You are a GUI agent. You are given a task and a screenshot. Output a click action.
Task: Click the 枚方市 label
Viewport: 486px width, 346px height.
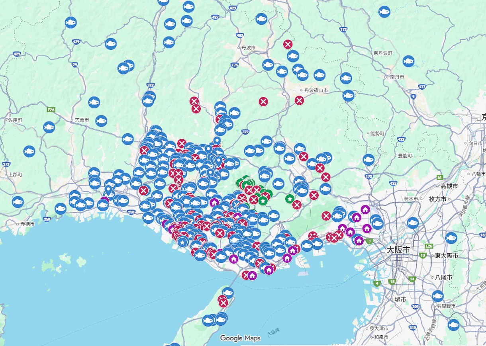(x=437, y=199)
